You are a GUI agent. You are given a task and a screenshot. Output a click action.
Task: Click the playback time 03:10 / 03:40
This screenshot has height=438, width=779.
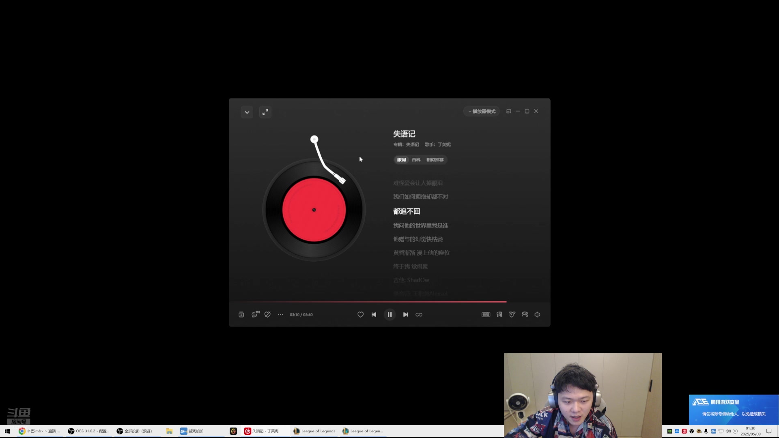pyautogui.click(x=301, y=315)
